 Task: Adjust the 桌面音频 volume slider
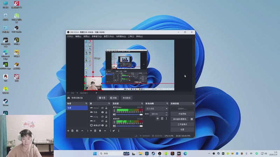tap(129, 126)
